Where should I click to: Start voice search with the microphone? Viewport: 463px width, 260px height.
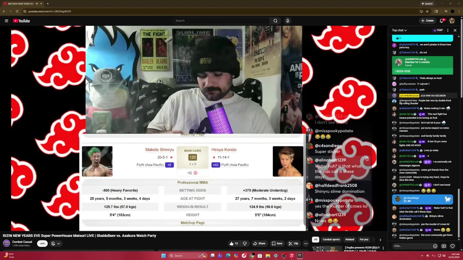click(288, 21)
